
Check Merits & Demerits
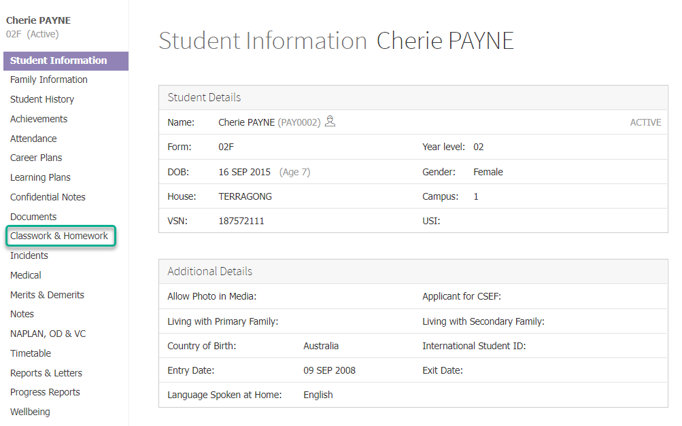click(x=47, y=294)
